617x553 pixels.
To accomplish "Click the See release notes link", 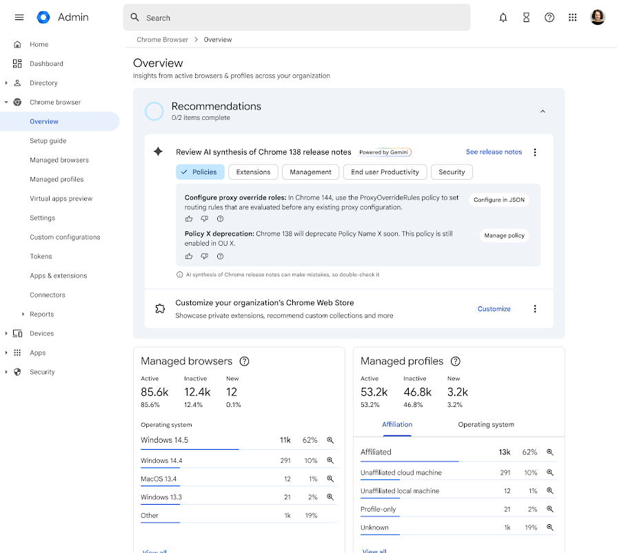I will [x=494, y=152].
